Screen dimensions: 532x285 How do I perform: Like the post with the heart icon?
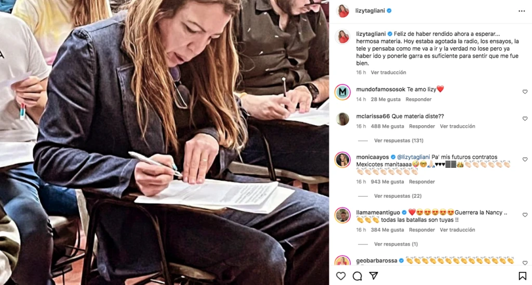point(341,276)
